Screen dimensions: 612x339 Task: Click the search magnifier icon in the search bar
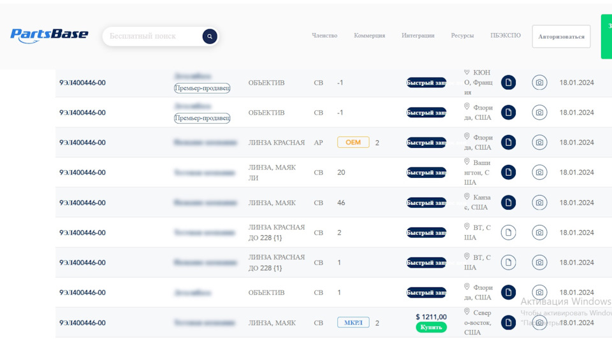click(x=210, y=36)
